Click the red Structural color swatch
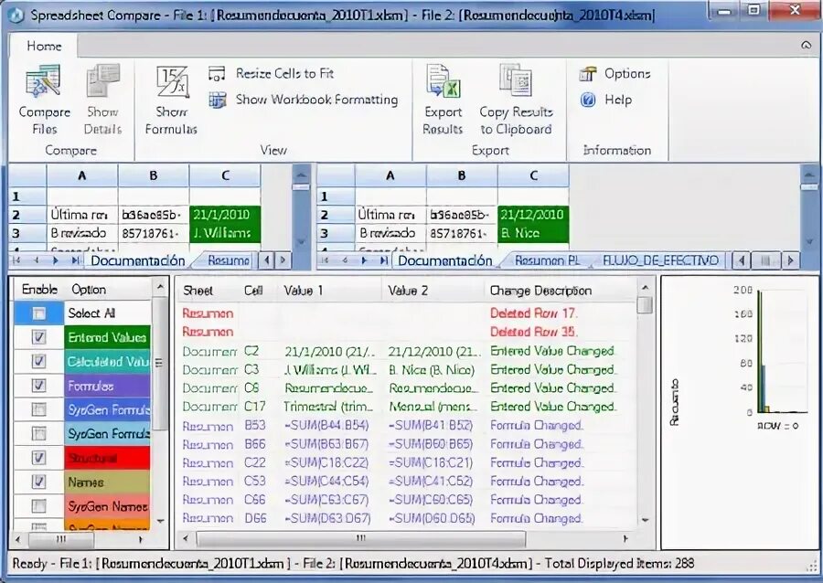 [107, 458]
